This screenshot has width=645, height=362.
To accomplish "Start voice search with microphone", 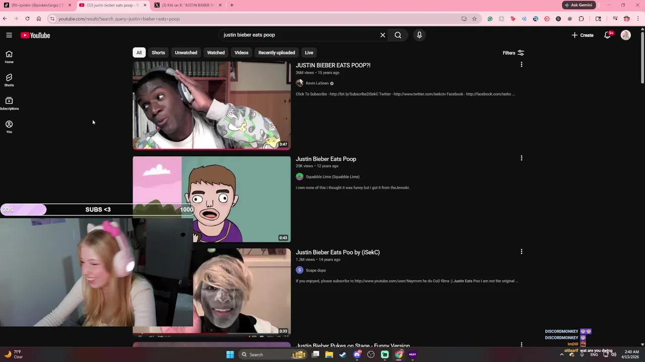I will click(419, 35).
